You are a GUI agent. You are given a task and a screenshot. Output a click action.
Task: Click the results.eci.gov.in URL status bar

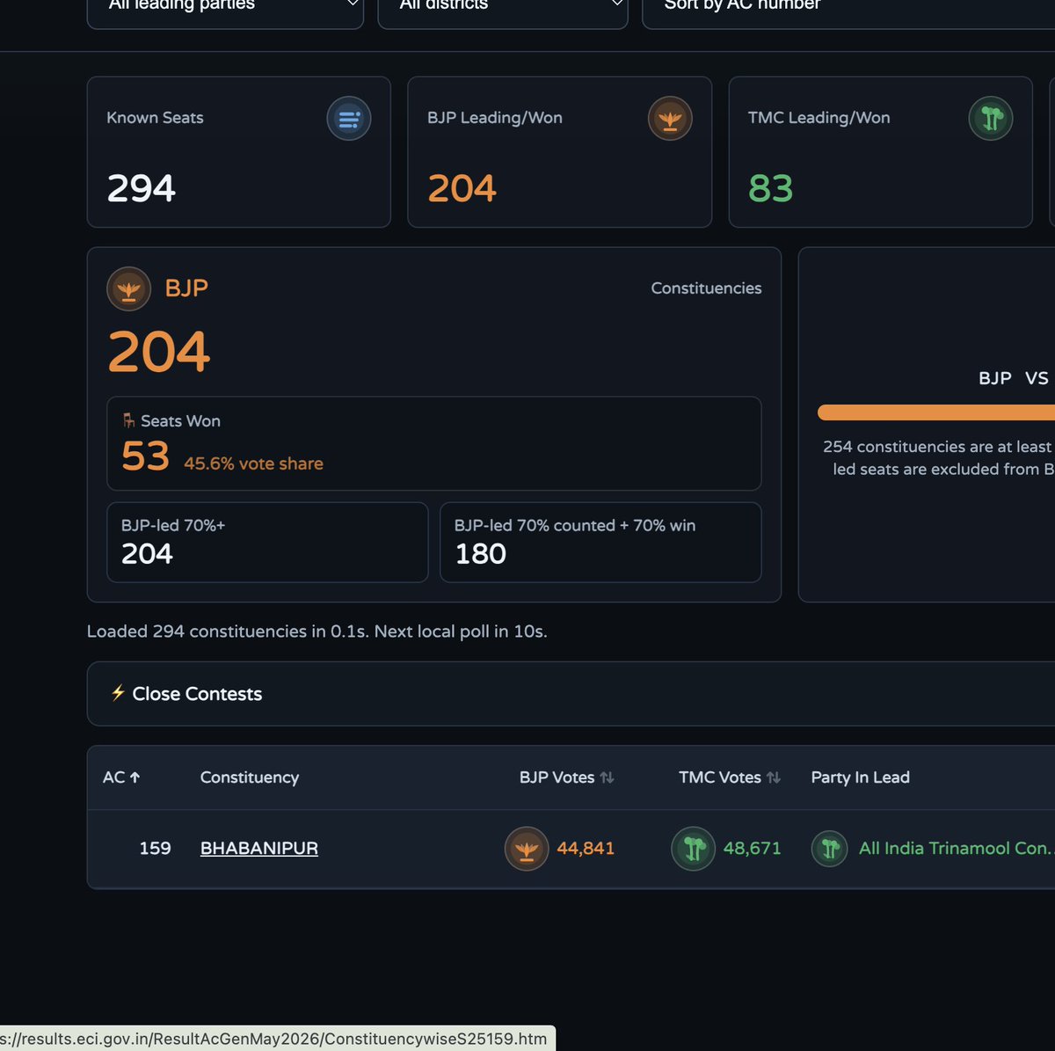tap(277, 1039)
